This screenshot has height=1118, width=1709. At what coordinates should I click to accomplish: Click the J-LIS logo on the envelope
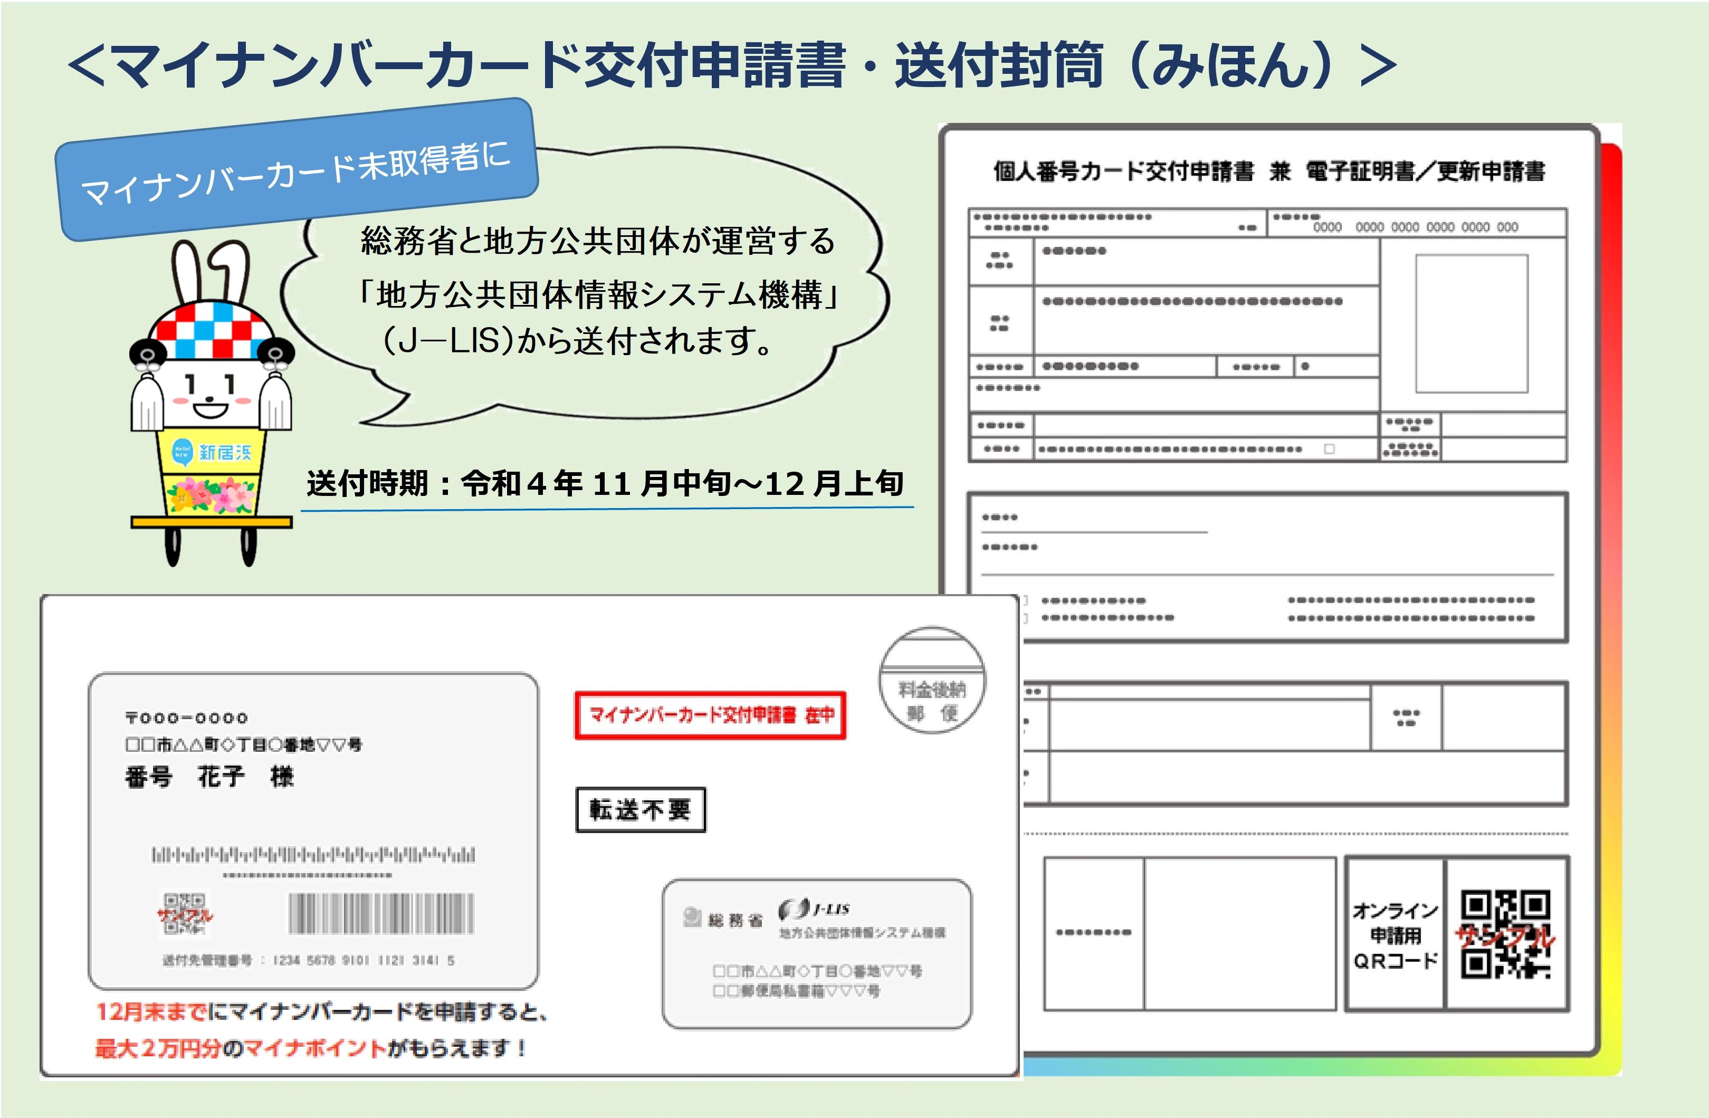[814, 910]
